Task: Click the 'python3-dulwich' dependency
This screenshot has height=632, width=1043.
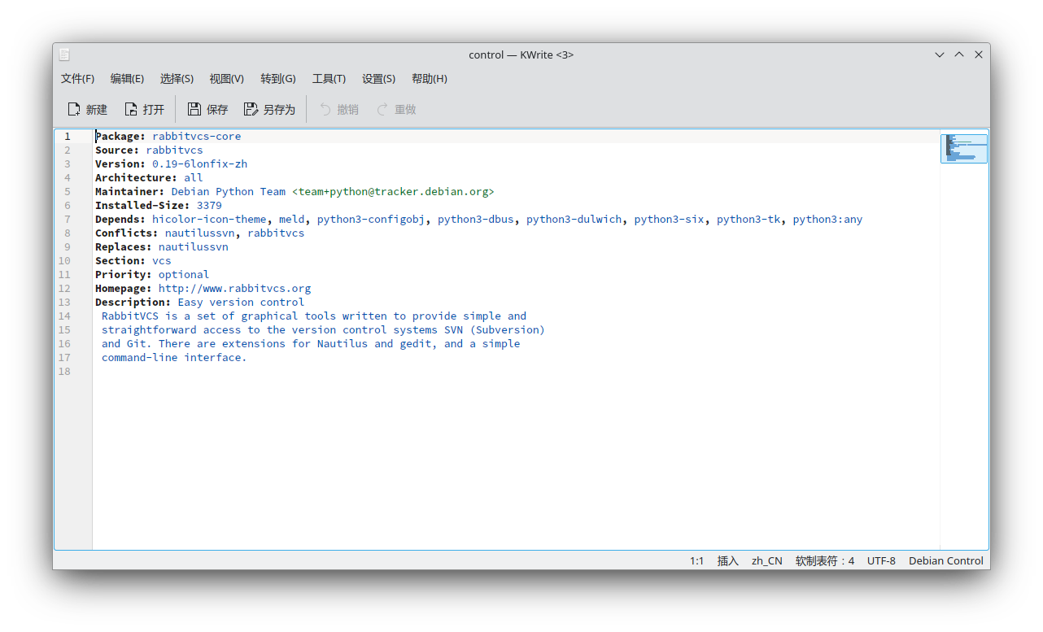Action: pyautogui.click(x=574, y=220)
